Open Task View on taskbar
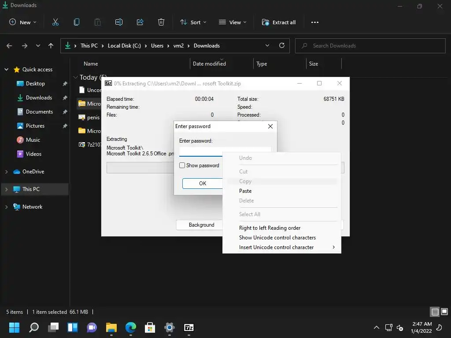 tap(53, 327)
